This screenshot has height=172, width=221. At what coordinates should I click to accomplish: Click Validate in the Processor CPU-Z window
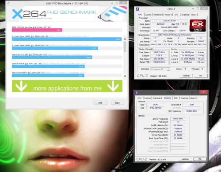click(x=186, y=76)
